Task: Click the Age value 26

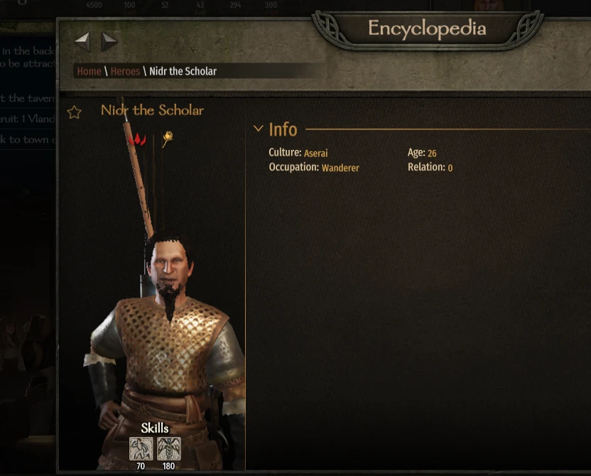Action: pos(432,153)
